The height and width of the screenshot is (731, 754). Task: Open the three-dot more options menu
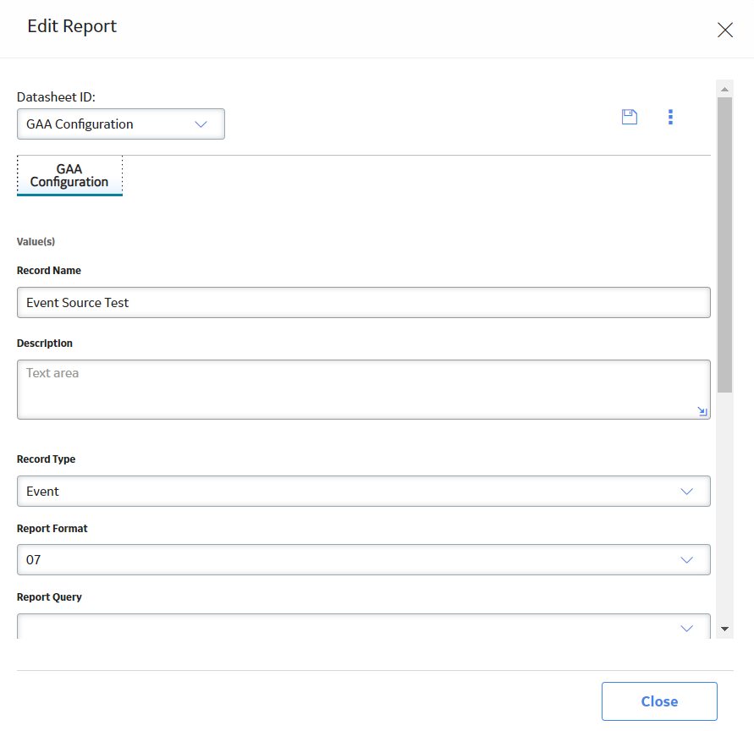(670, 117)
